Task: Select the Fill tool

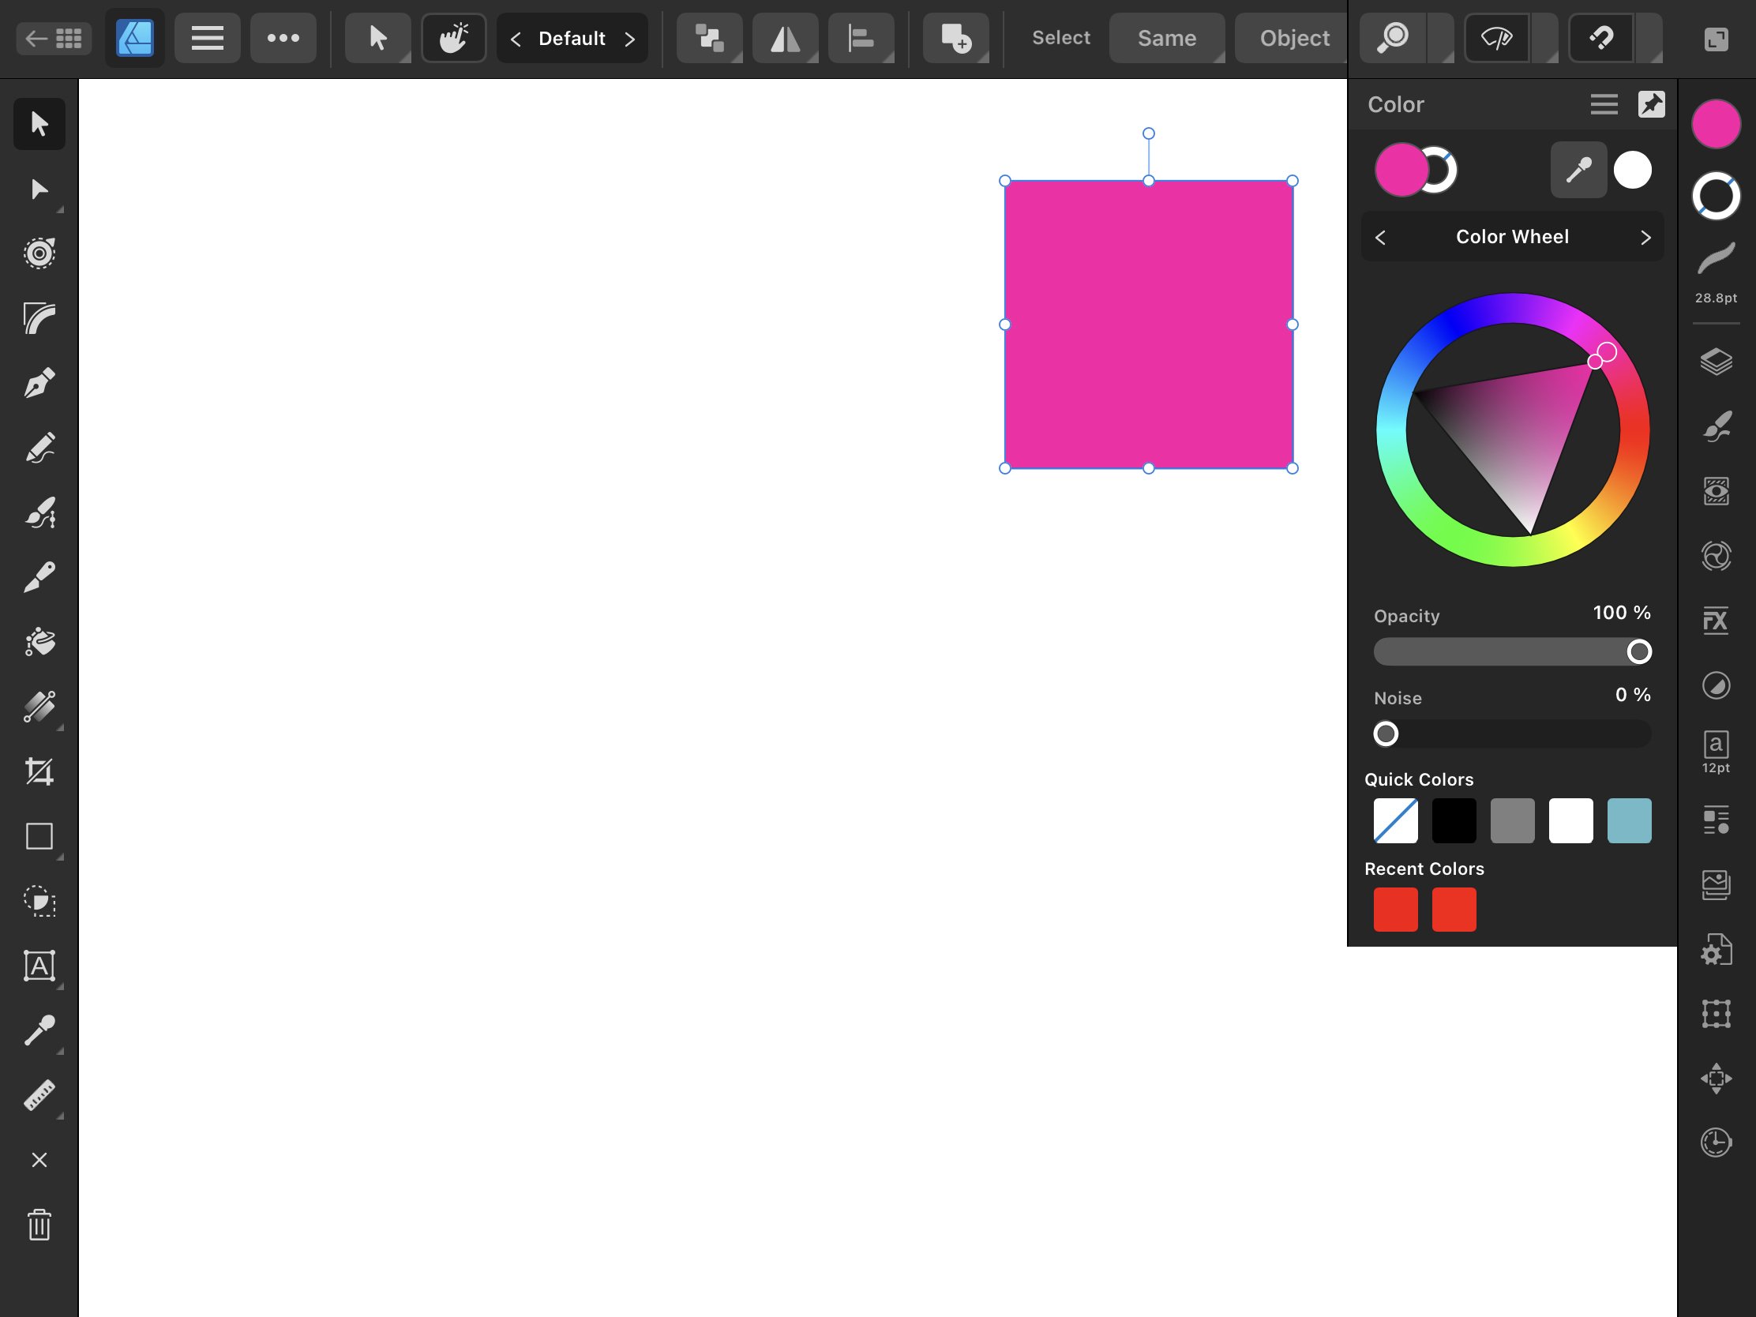Action: [39, 642]
